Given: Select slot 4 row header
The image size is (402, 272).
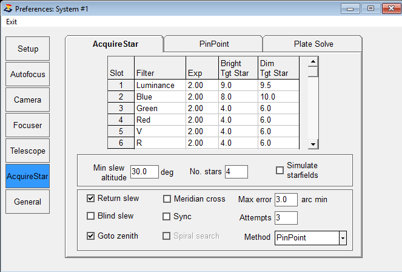Looking at the screenshot, I should point(121,120).
